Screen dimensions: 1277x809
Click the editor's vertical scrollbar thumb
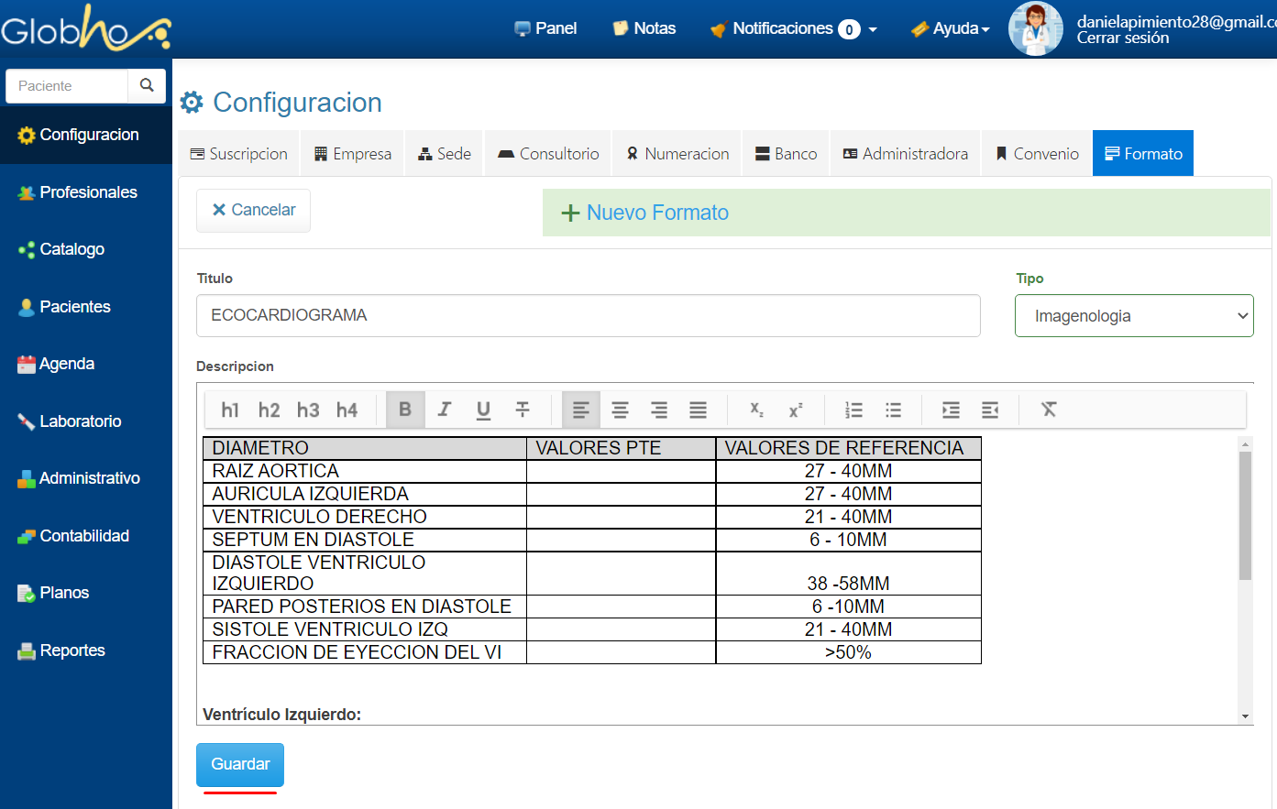[1245, 515]
